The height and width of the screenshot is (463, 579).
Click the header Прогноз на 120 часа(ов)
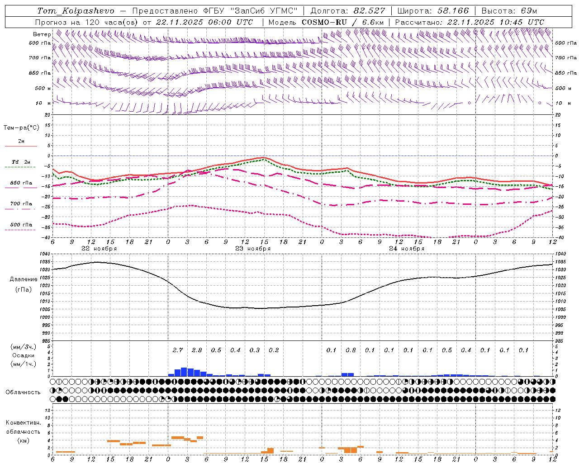pyautogui.click(x=87, y=22)
